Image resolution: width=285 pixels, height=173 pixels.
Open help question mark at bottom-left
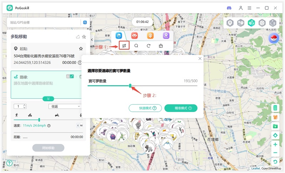[9, 163]
